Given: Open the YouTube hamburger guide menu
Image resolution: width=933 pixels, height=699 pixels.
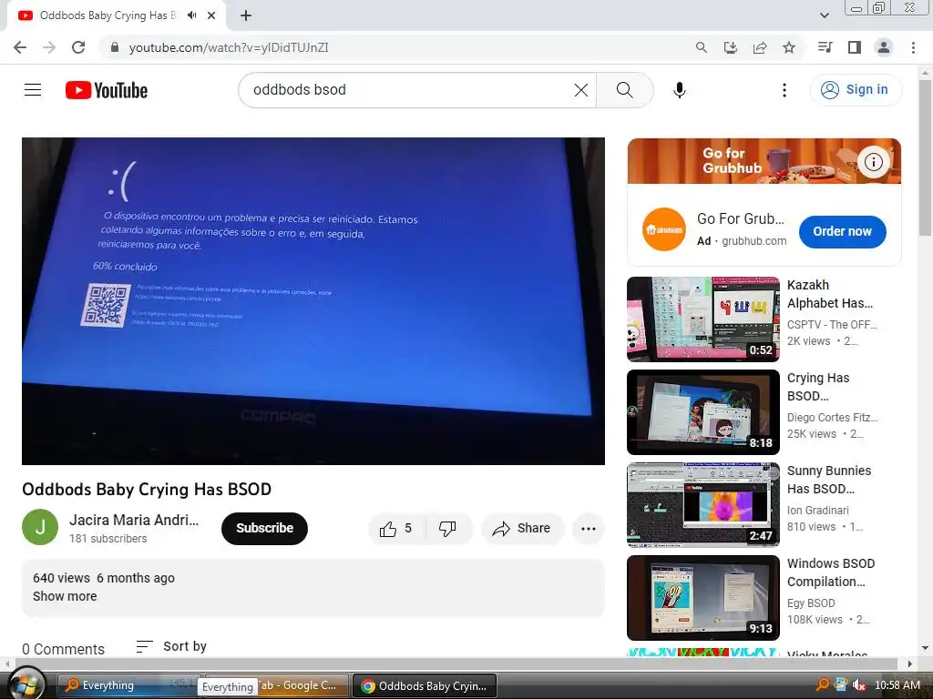Looking at the screenshot, I should click(x=33, y=90).
